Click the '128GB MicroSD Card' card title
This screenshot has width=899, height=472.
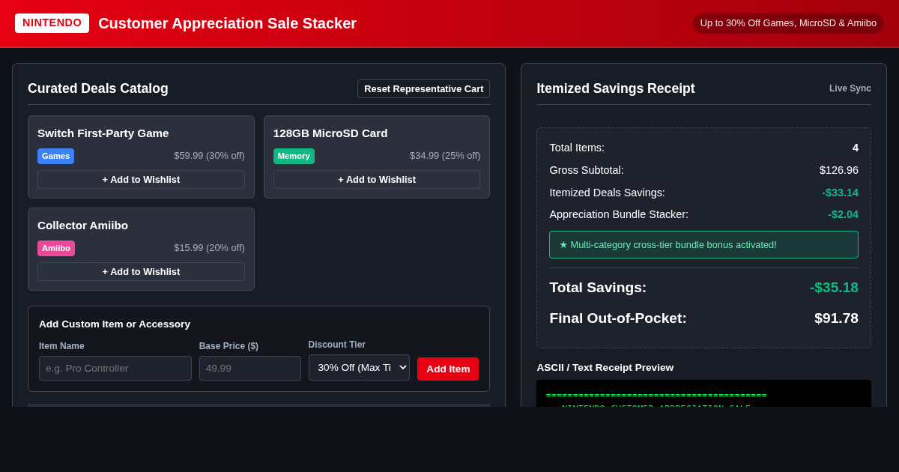click(330, 133)
